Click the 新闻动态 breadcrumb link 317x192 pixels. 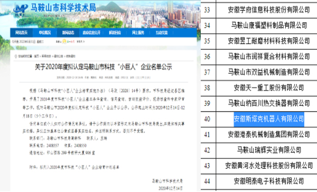point(46,56)
